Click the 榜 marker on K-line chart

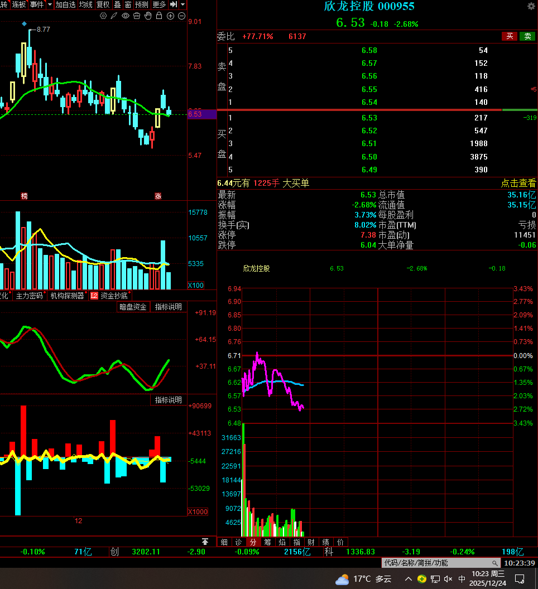(x=25, y=196)
